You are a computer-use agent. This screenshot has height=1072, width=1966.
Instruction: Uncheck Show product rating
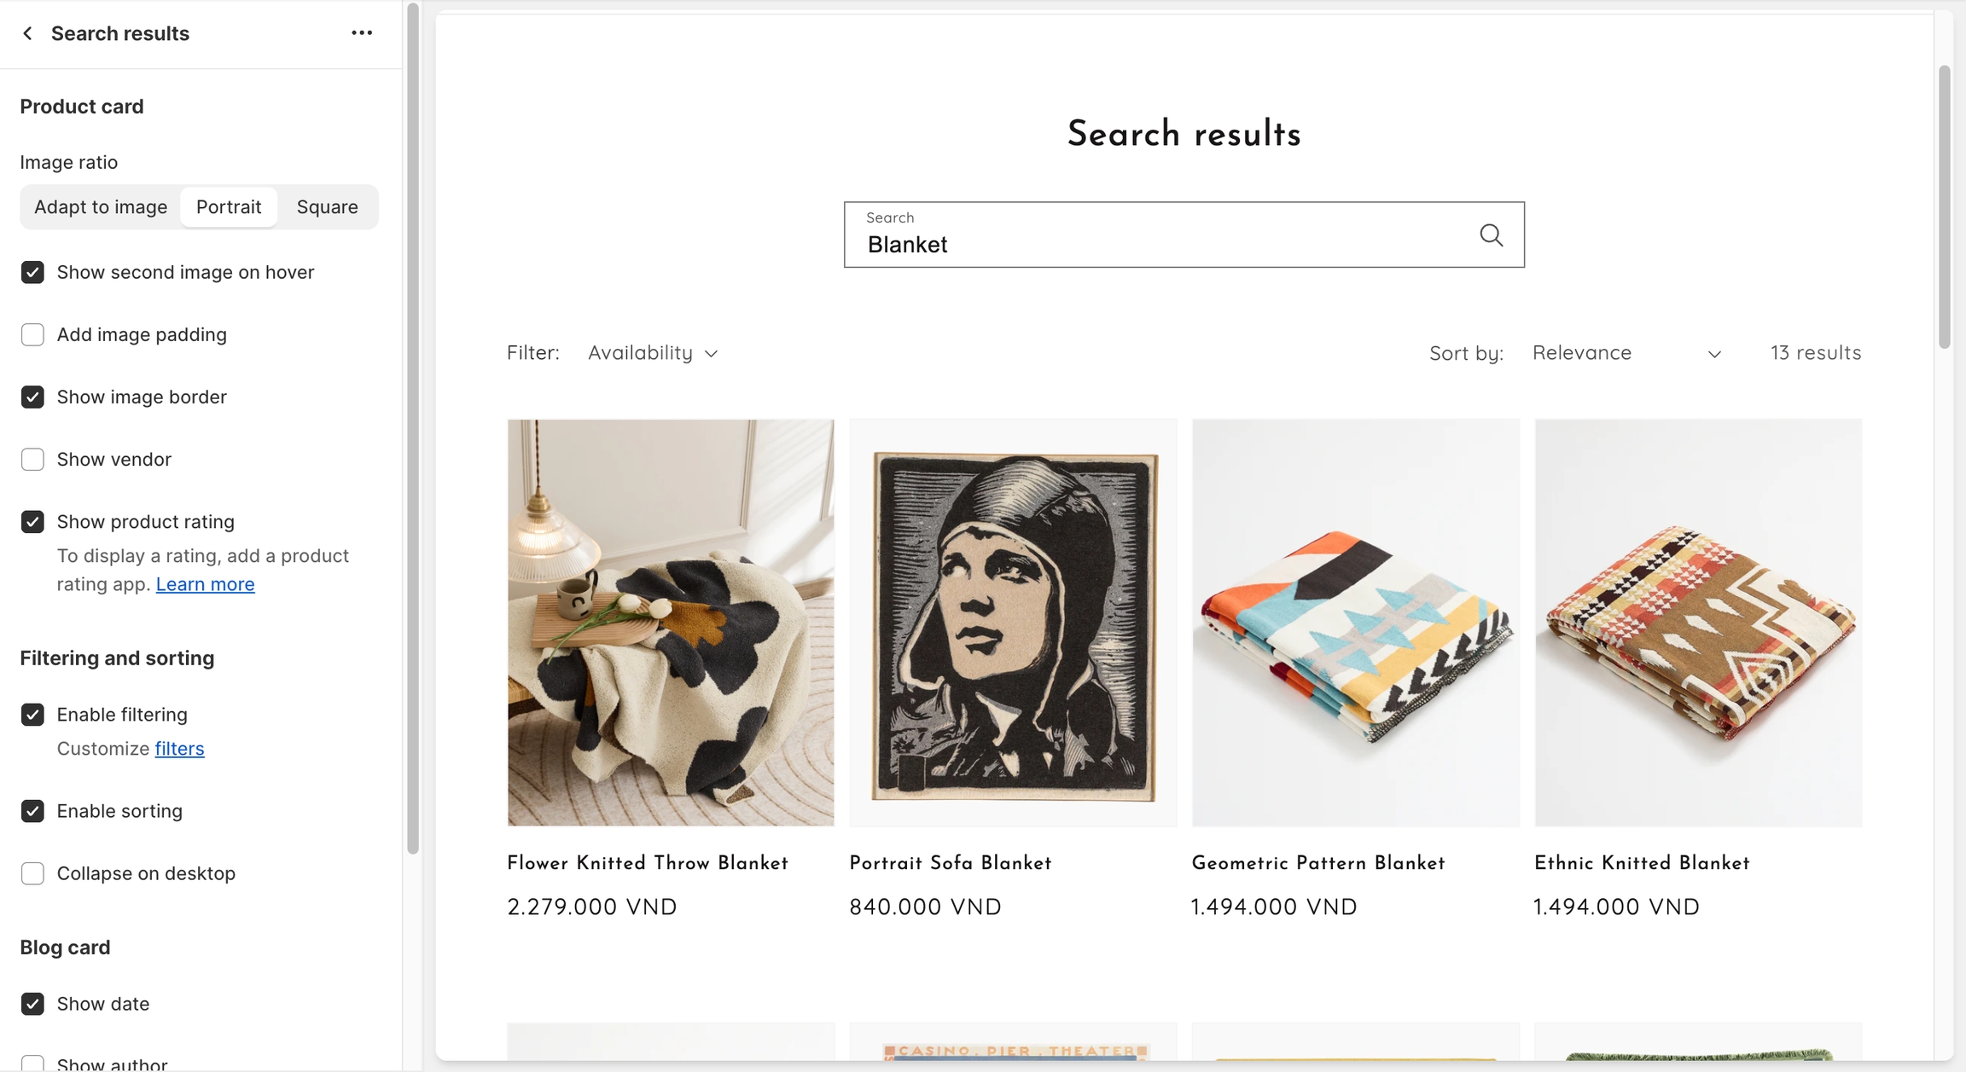(32, 521)
